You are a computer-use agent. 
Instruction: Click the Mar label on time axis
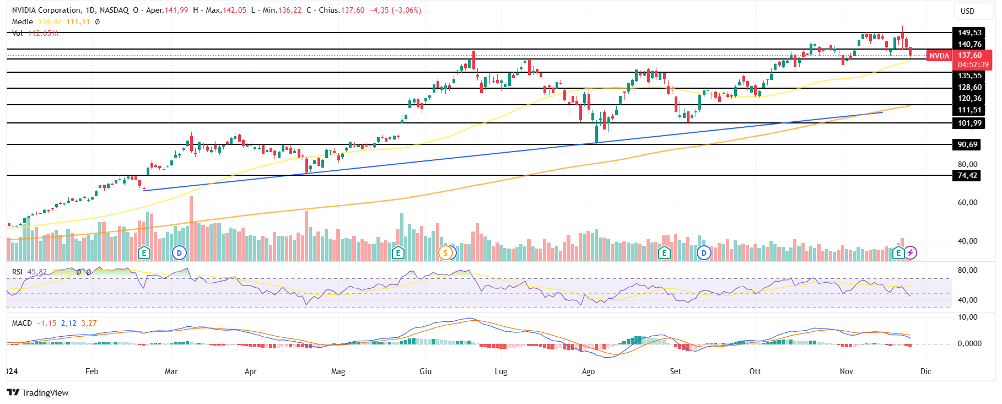tap(171, 371)
